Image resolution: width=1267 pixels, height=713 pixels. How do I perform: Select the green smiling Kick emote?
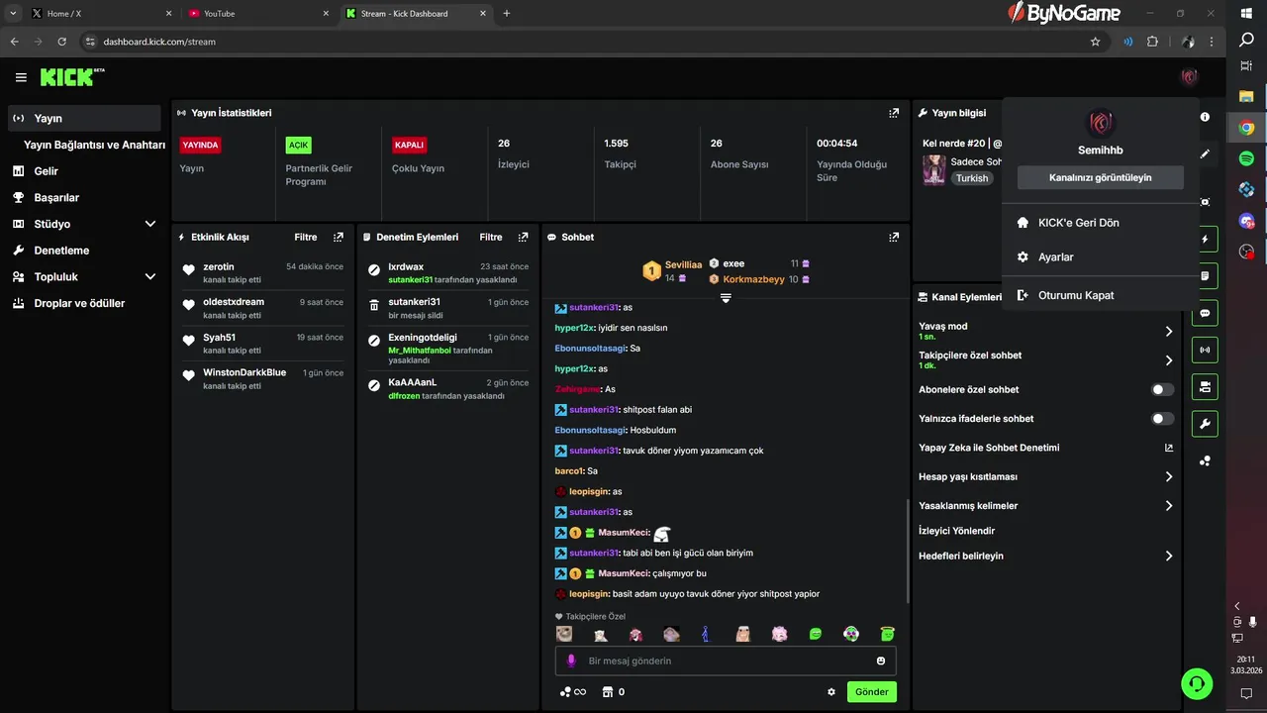tap(816, 634)
